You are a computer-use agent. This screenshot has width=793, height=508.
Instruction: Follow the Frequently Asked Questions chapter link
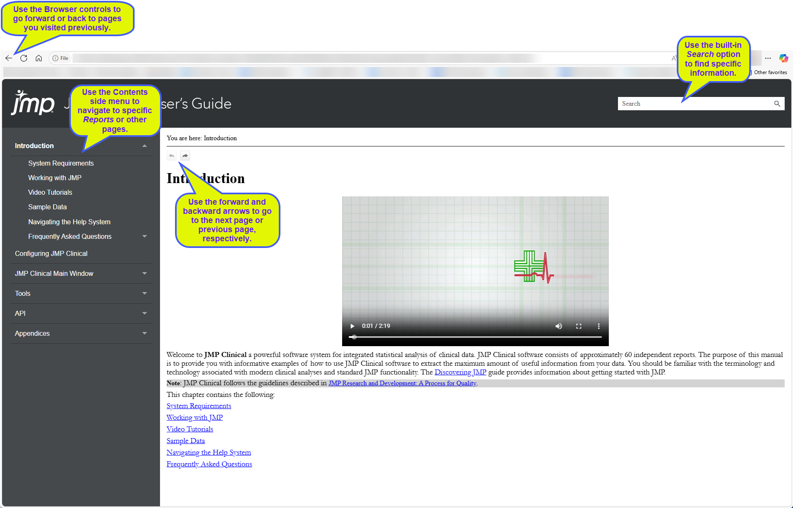(209, 464)
